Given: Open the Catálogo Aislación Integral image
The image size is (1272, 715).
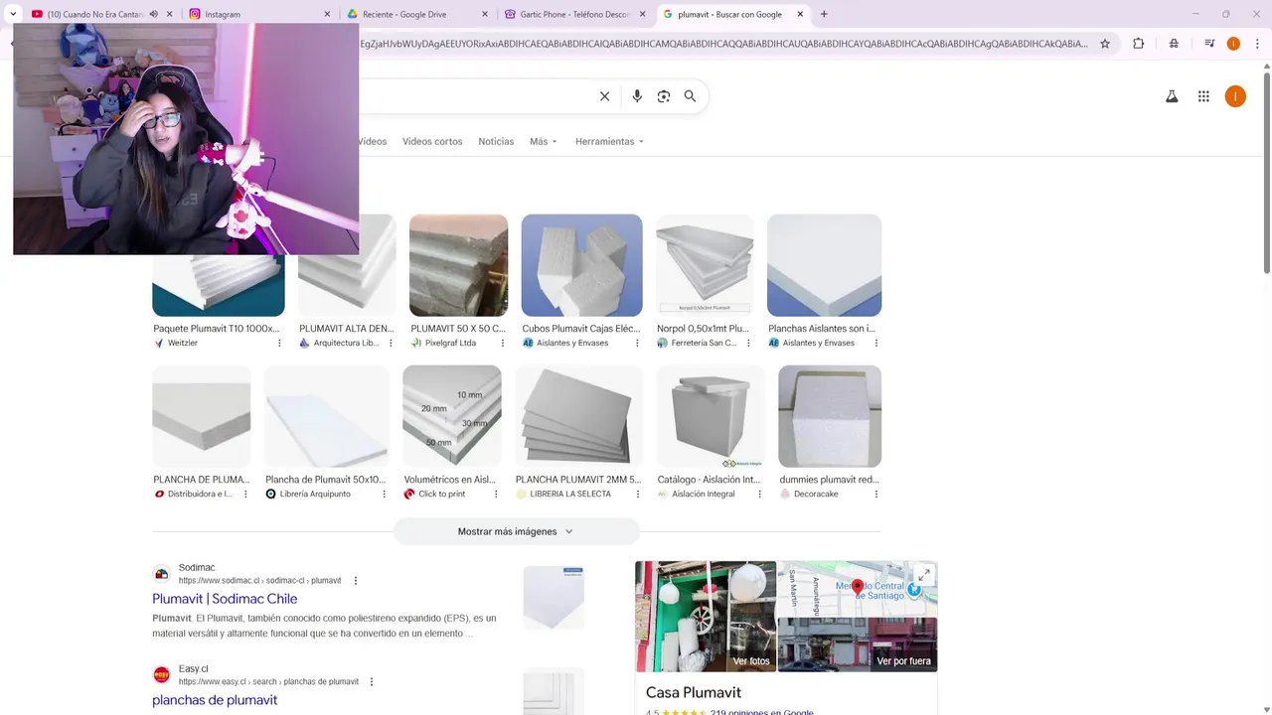Looking at the screenshot, I should coord(711,416).
